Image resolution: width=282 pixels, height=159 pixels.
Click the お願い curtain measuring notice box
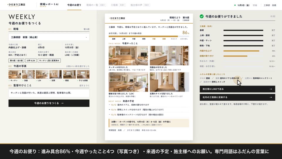pyautogui.click(x=149, y=123)
